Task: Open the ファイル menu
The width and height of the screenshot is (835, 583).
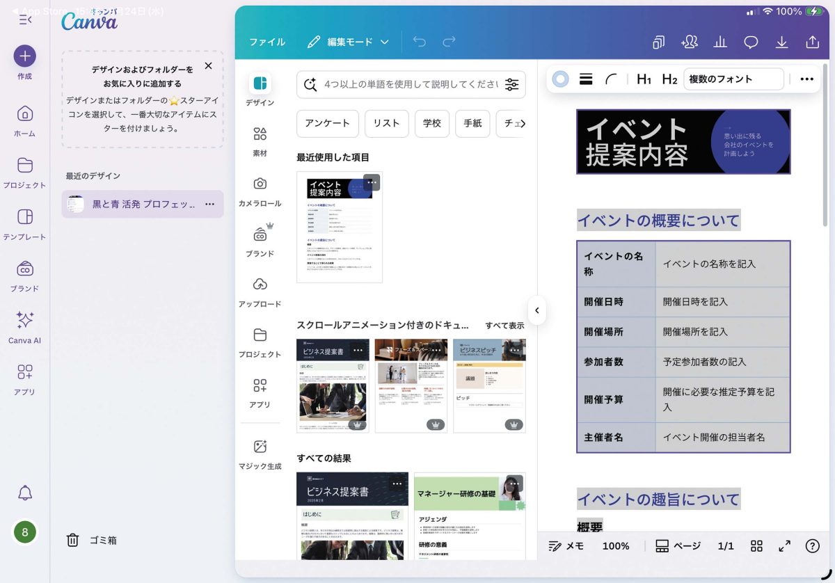Action: (267, 42)
